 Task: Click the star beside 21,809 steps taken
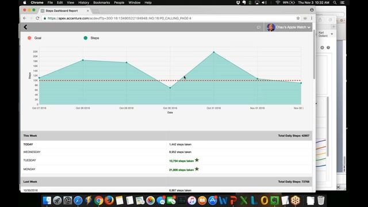click(x=197, y=169)
